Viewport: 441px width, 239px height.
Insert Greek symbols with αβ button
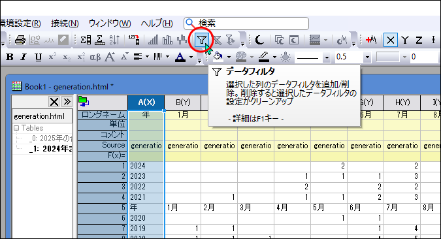coord(95,57)
